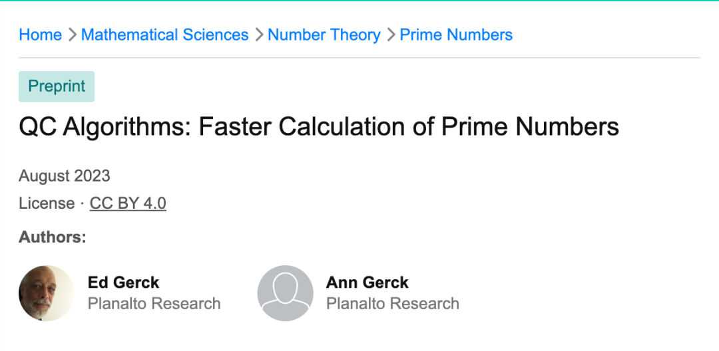
Task: Navigate to Number Theory category
Action: tap(324, 35)
